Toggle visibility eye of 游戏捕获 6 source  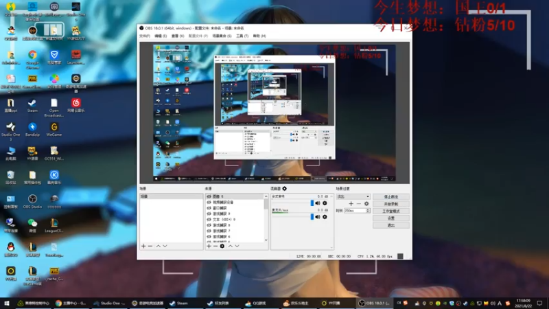(x=209, y=236)
